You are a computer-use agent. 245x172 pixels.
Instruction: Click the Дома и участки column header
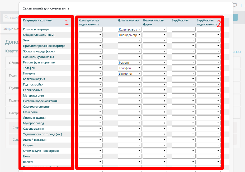tap(128, 21)
